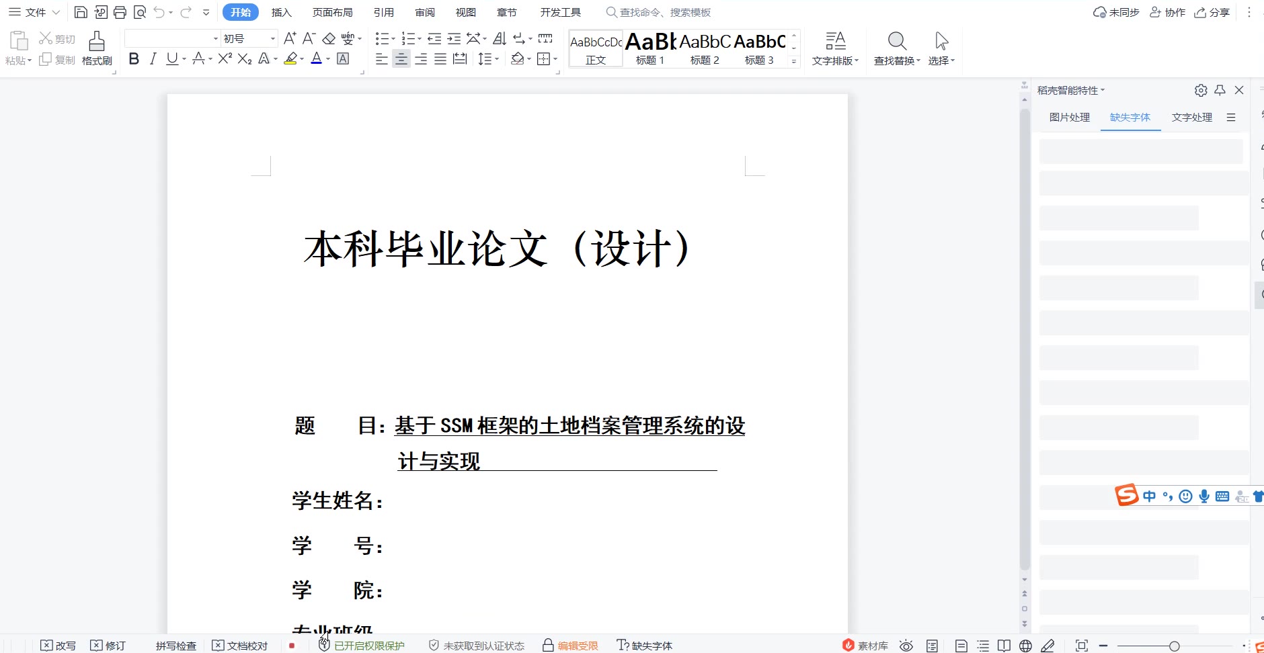Toggle Center alignment button
Viewport: 1264px width, 653px height.
tap(401, 58)
